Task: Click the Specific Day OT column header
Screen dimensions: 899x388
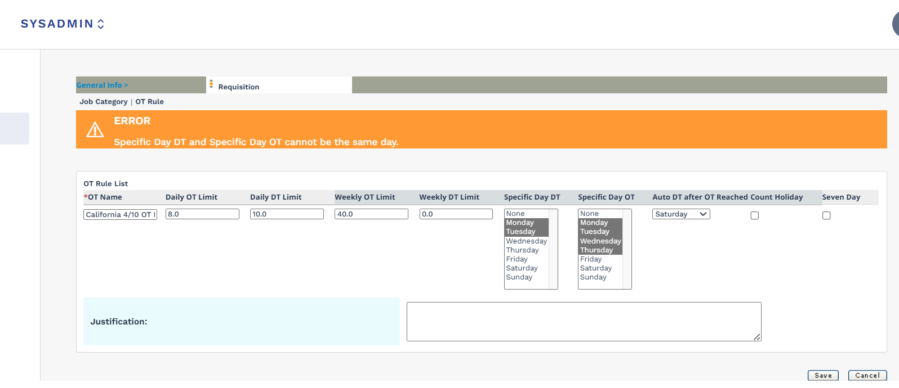Action: [x=606, y=197]
